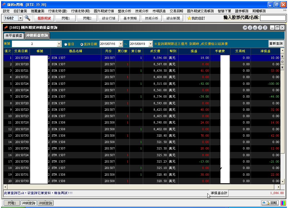Screen dimensions: 288x208
Task: Click the question mark help icon
Action: (260, 28)
